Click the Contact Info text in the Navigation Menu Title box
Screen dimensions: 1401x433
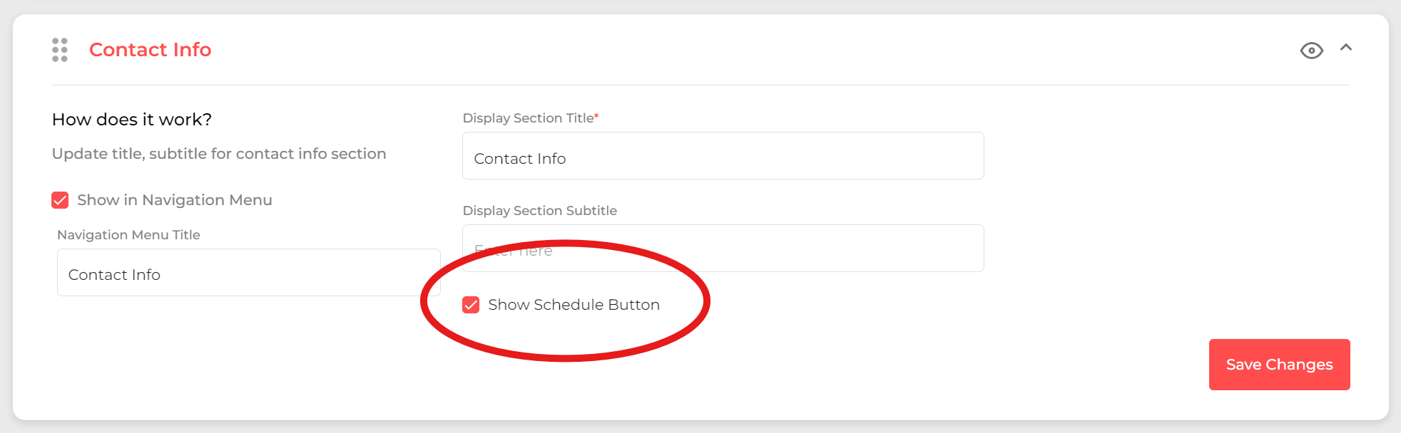[114, 275]
